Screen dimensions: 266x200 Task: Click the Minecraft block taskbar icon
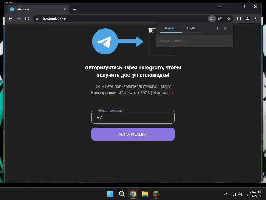(x=156, y=194)
